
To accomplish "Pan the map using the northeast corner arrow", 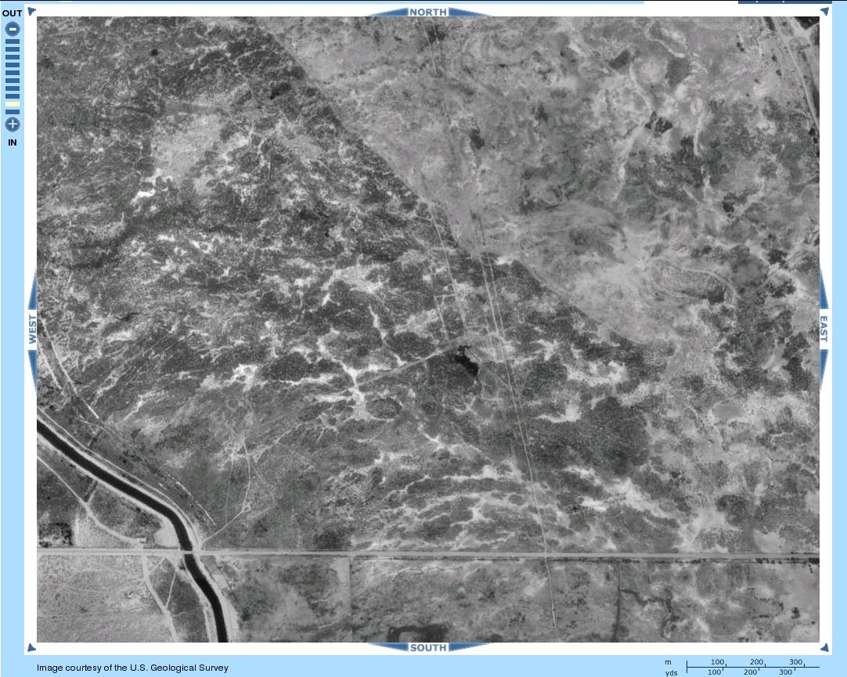I will [x=824, y=11].
